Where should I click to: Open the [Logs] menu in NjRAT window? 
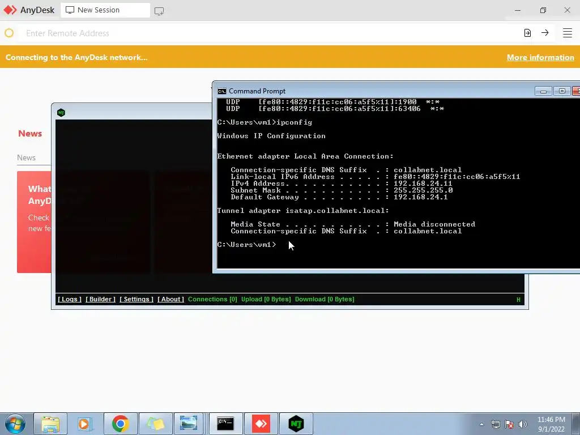point(70,299)
